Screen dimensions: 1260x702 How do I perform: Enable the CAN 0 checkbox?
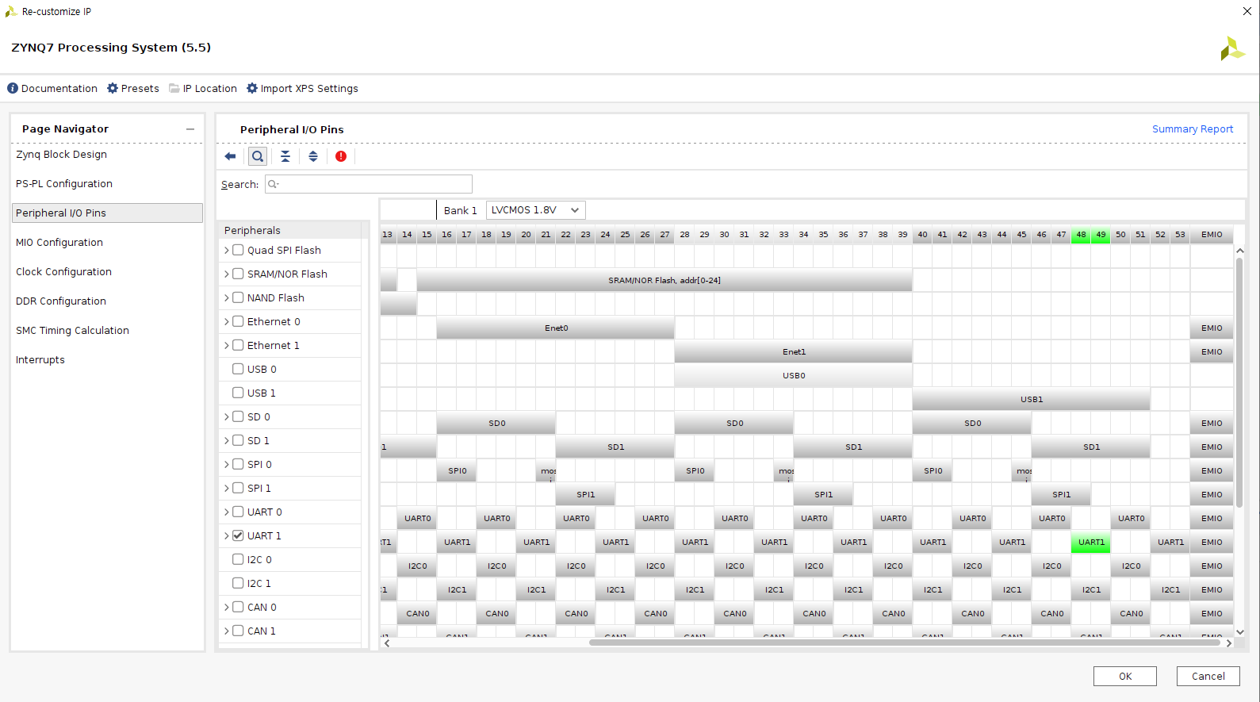238,607
